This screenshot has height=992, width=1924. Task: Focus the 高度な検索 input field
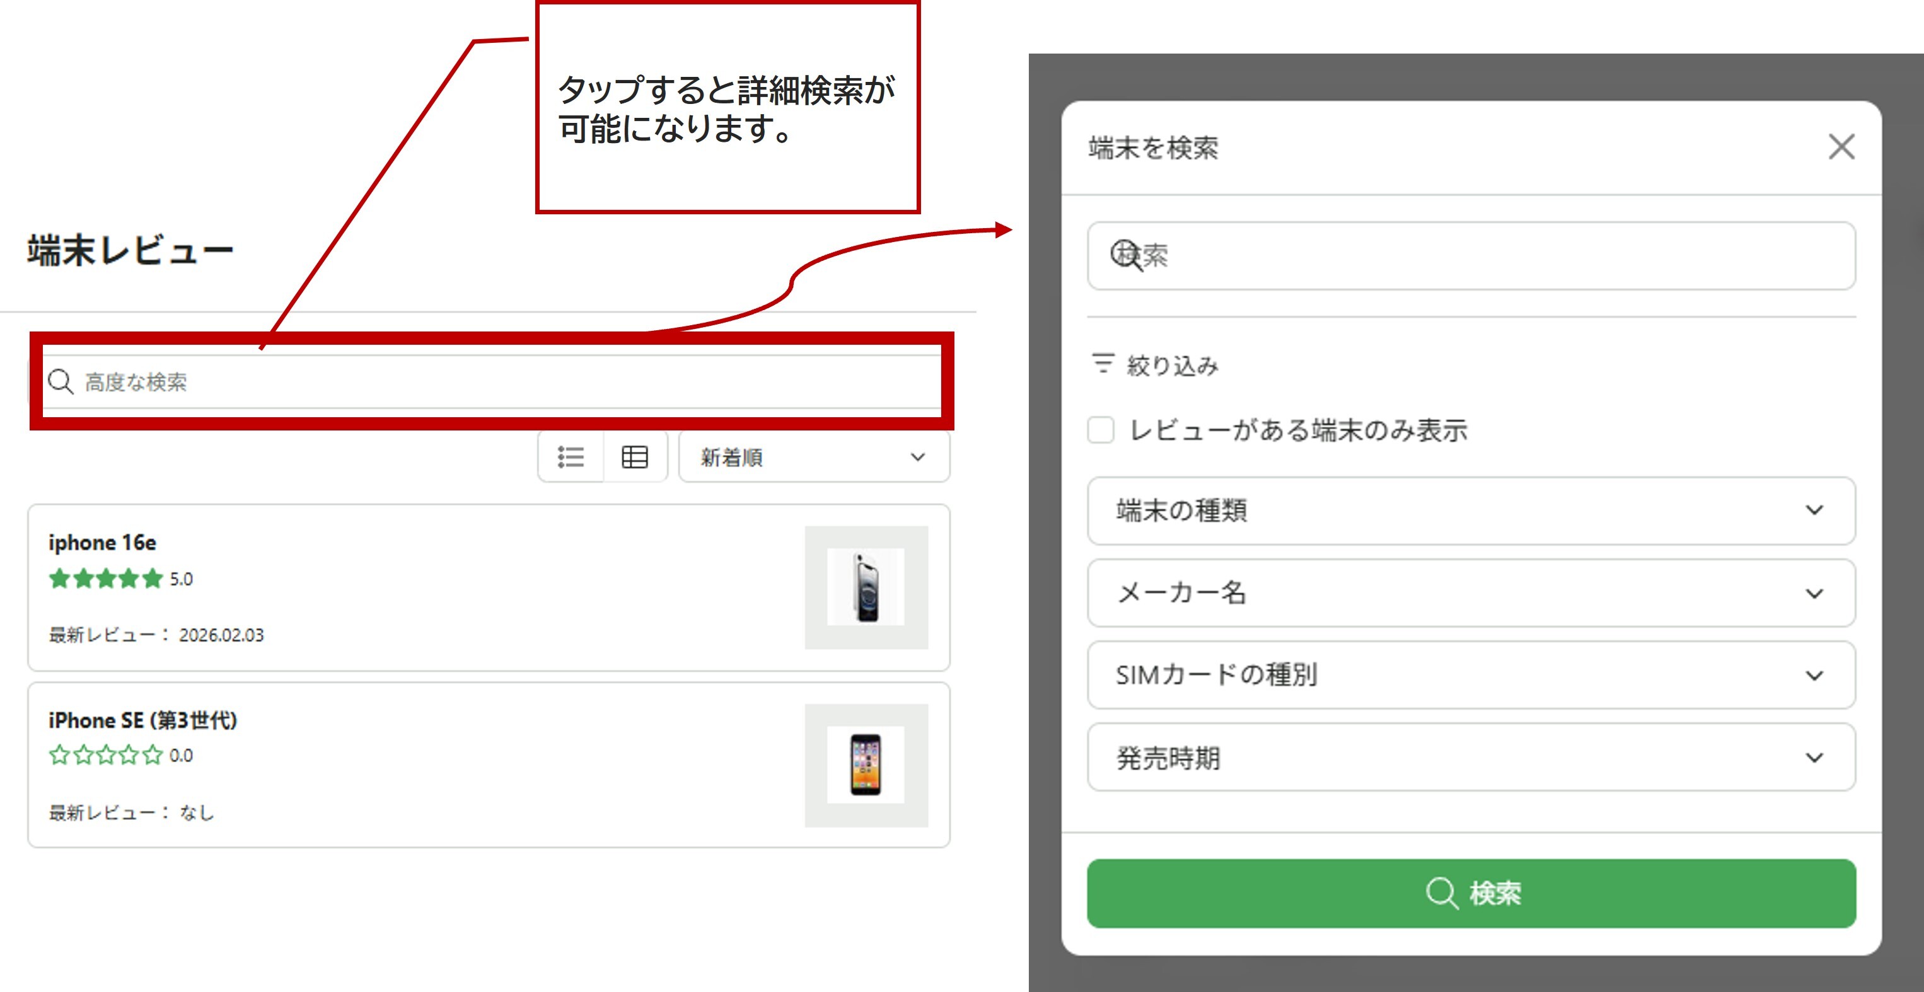point(493,381)
